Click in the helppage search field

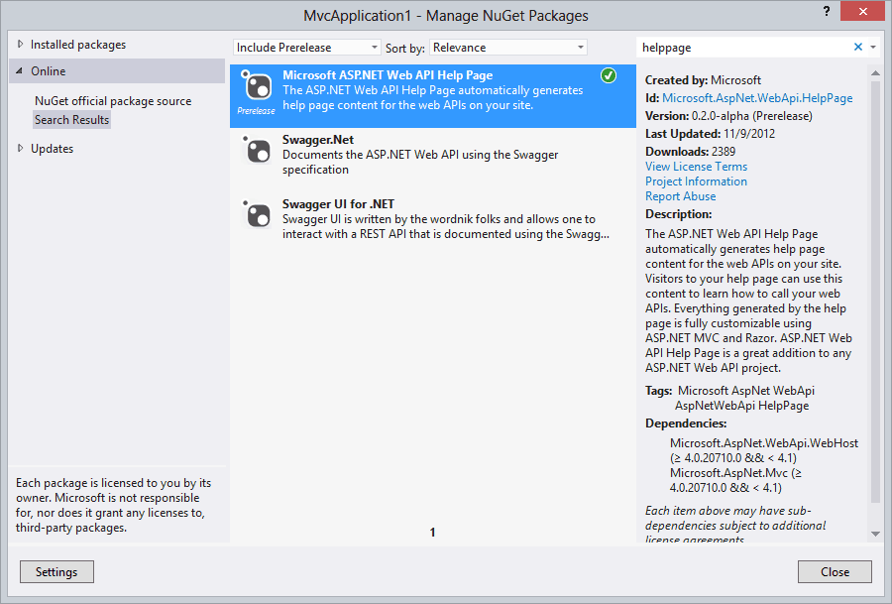(745, 48)
